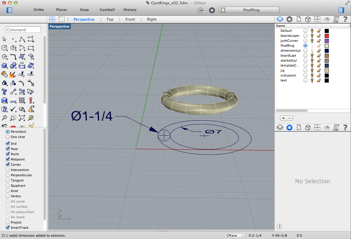The image size is (351, 239).
Task: Select the One shot radio option
Action: pos(8,137)
